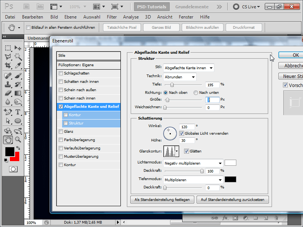This screenshot has width=303, height=227.
Task: Choose the Clone Stamp tool
Action: coord(8,84)
